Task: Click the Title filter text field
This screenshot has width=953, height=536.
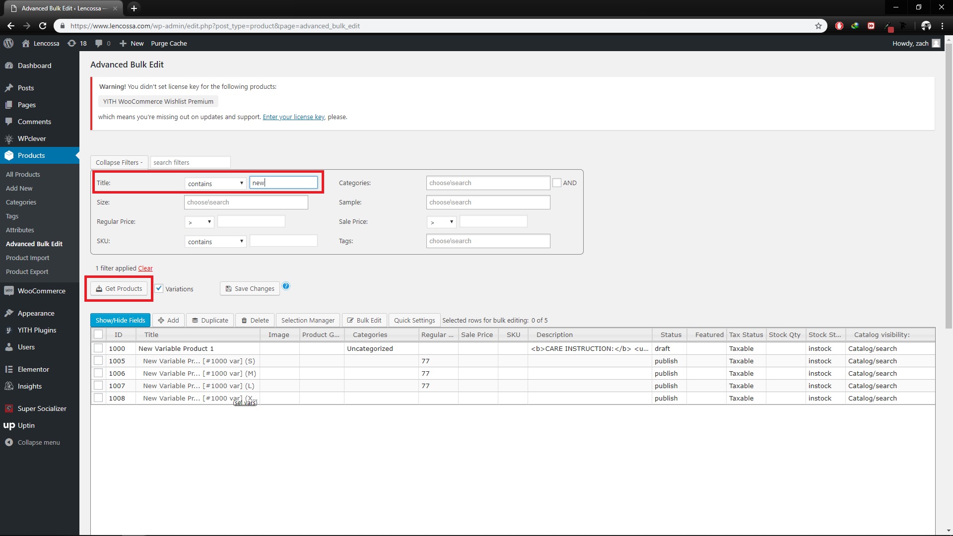Action: point(283,183)
